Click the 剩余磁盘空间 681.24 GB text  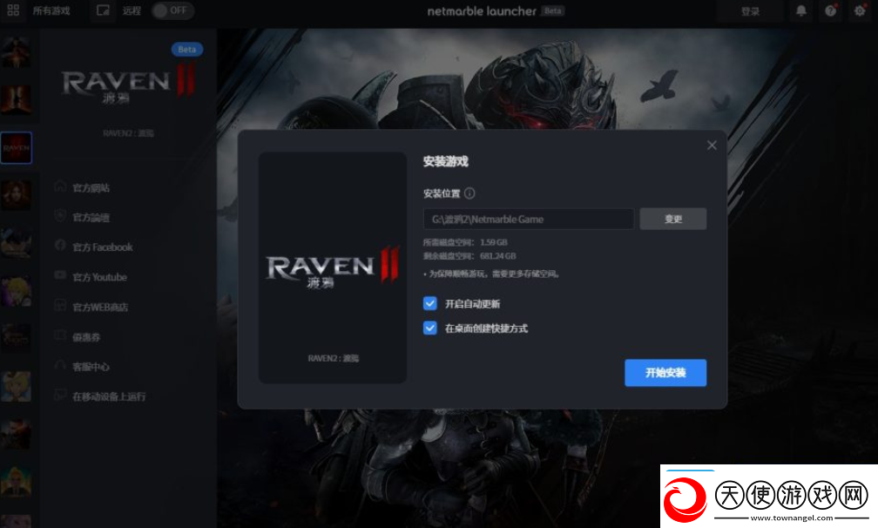pyautogui.click(x=469, y=256)
